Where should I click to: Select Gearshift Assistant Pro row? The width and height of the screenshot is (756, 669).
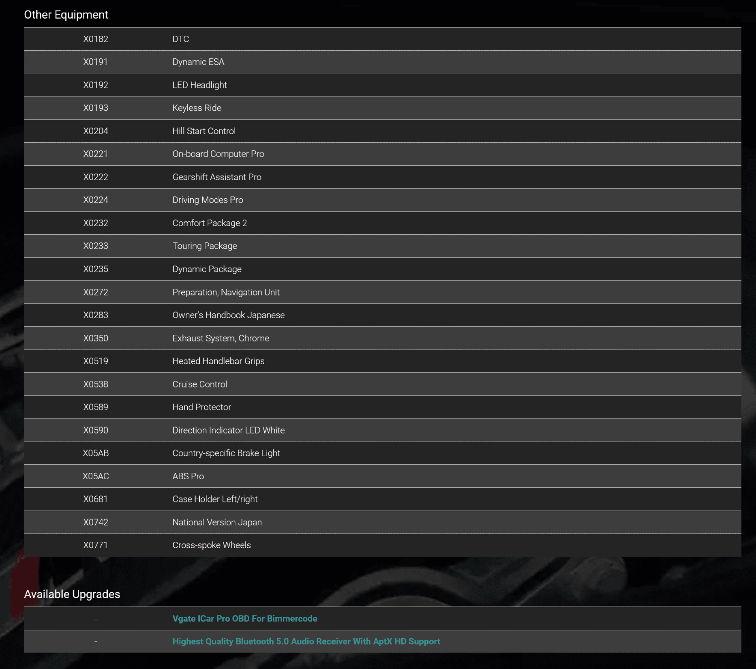(217, 177)
